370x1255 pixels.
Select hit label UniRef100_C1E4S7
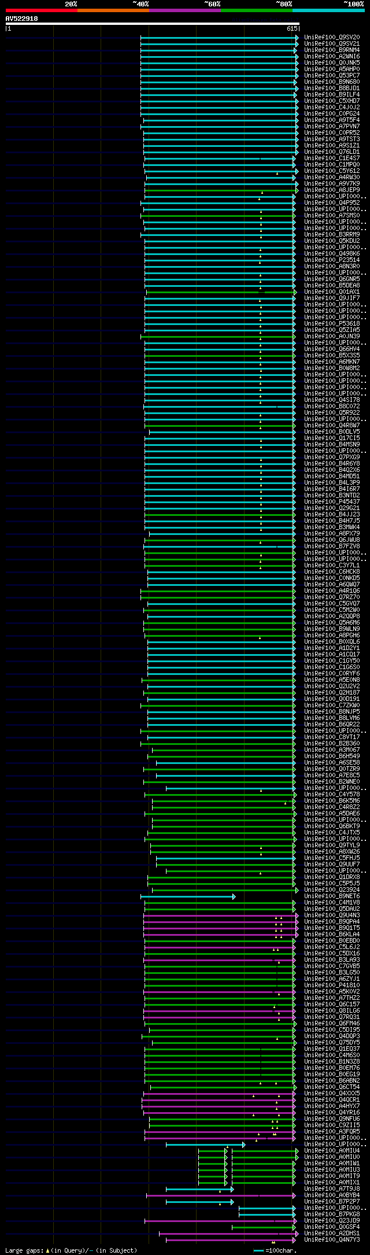tap(332, 158)
